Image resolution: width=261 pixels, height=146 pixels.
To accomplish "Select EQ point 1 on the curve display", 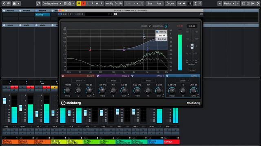I will click(91, 50).
